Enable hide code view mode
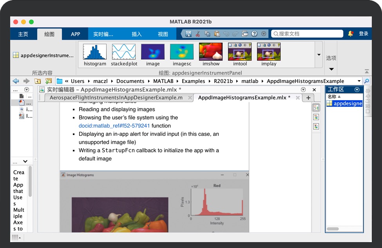 click(316, 126)
